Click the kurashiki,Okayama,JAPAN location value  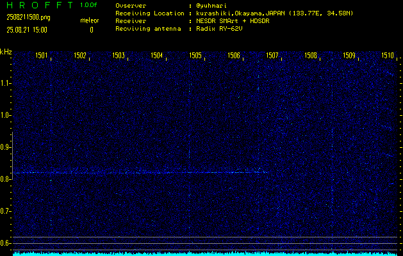point(274,13)
